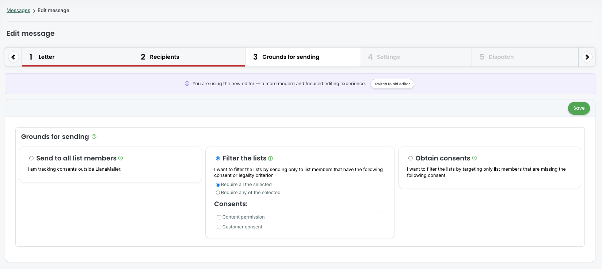Tick the Content permission checkbox

[219, 217]
